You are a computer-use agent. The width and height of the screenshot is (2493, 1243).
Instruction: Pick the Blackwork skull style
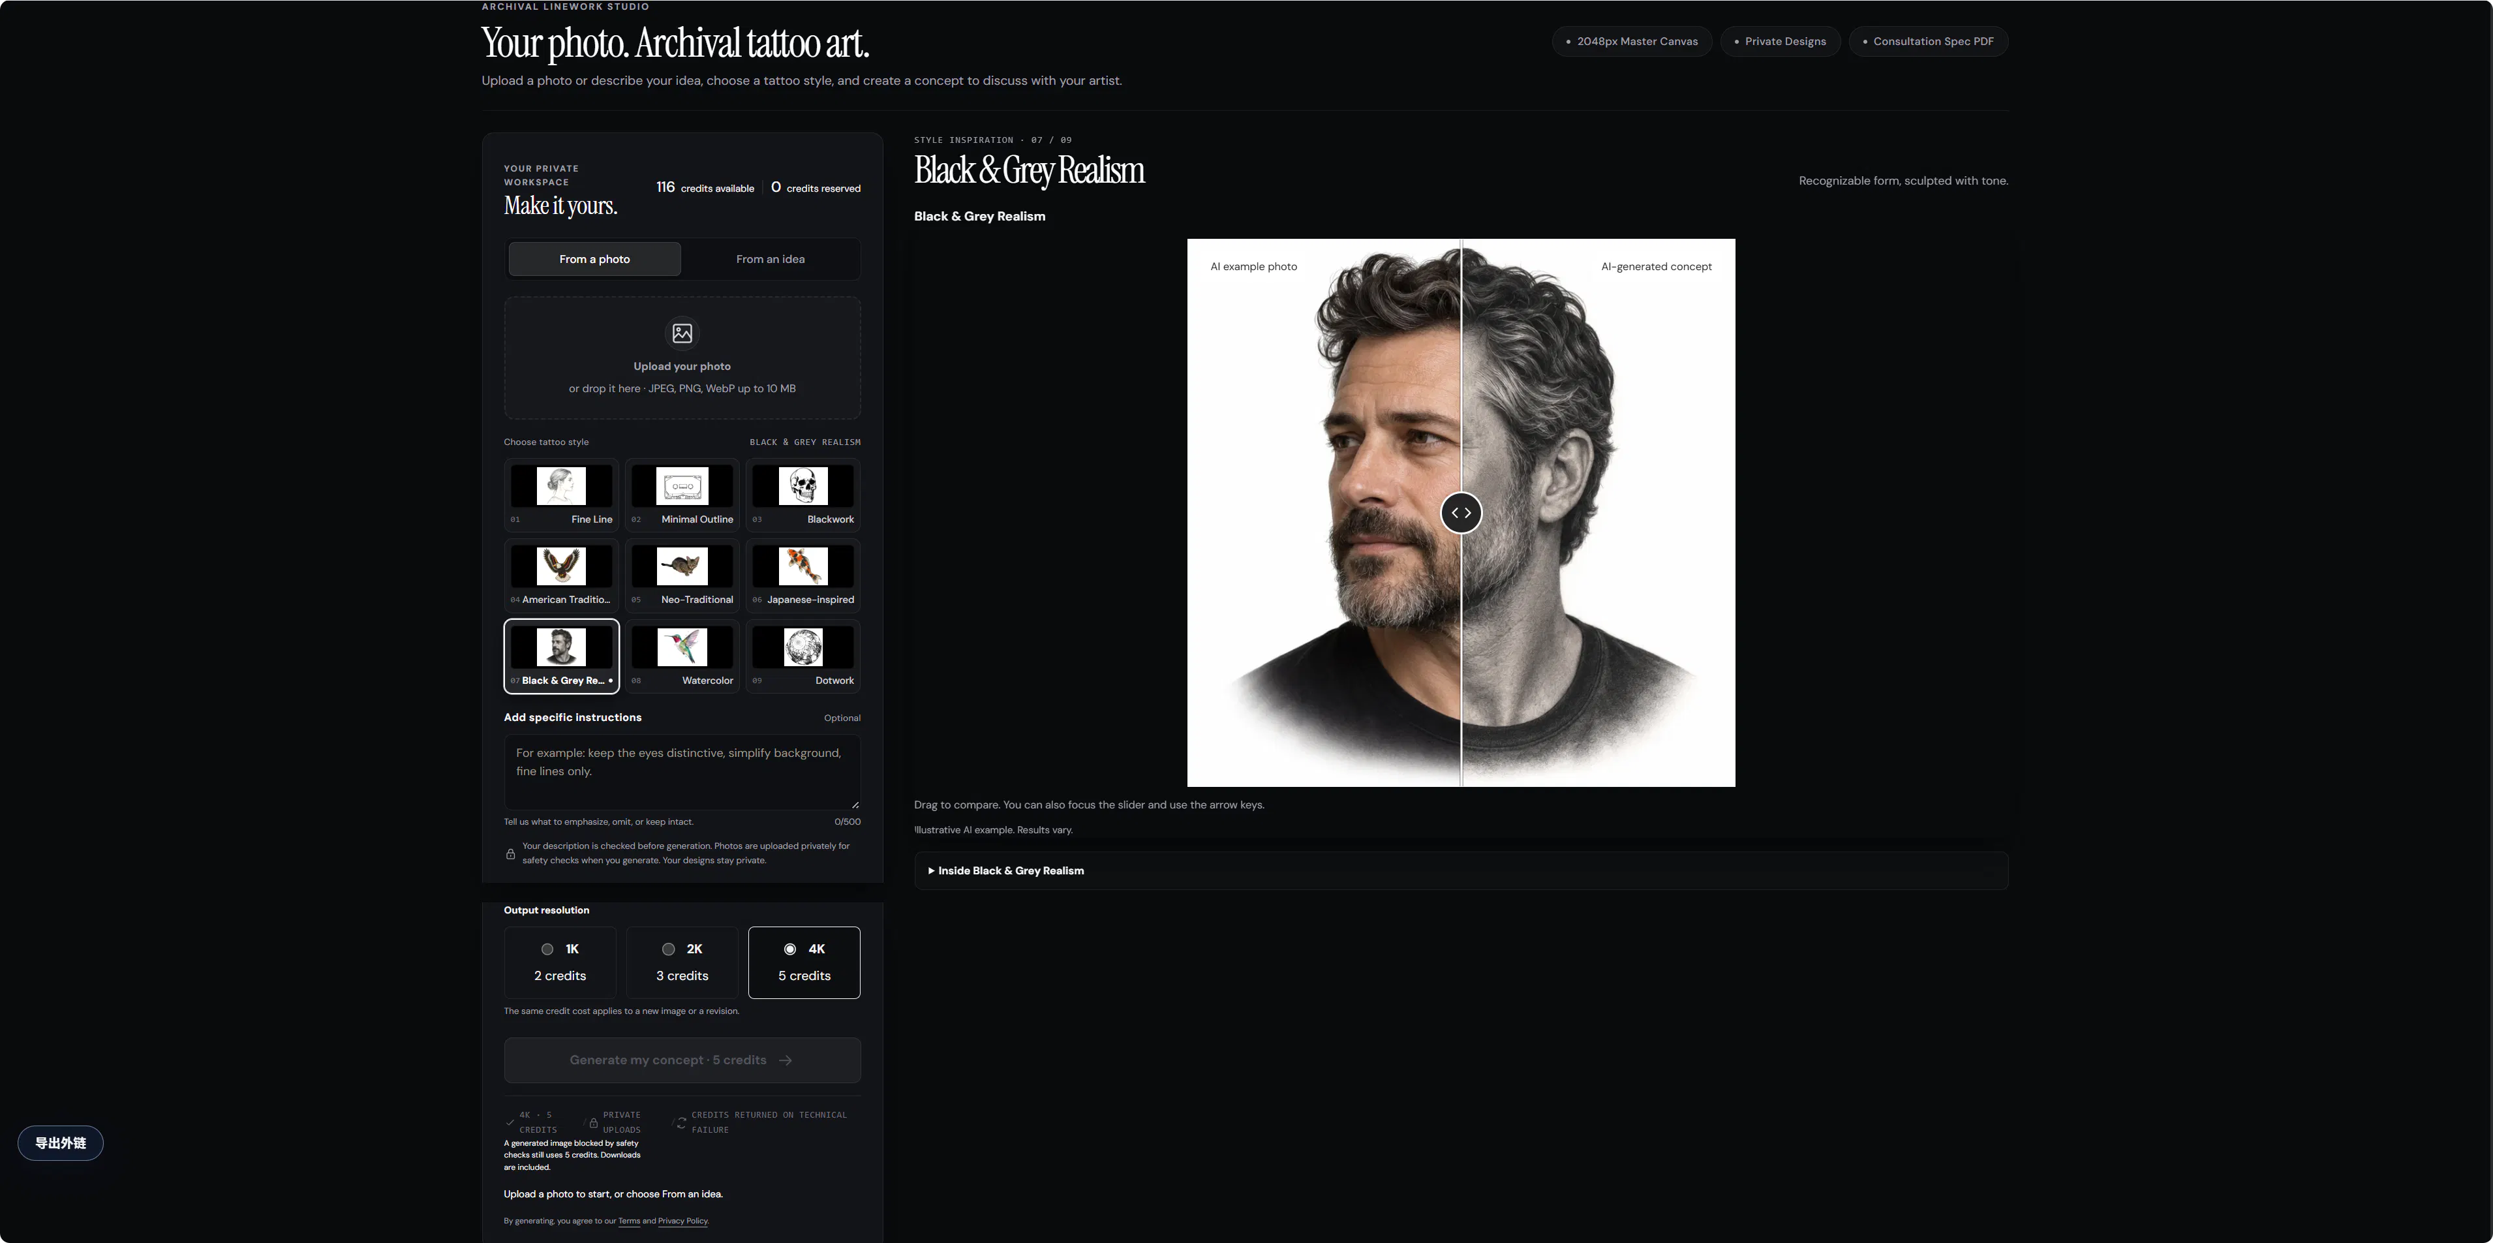803,495
